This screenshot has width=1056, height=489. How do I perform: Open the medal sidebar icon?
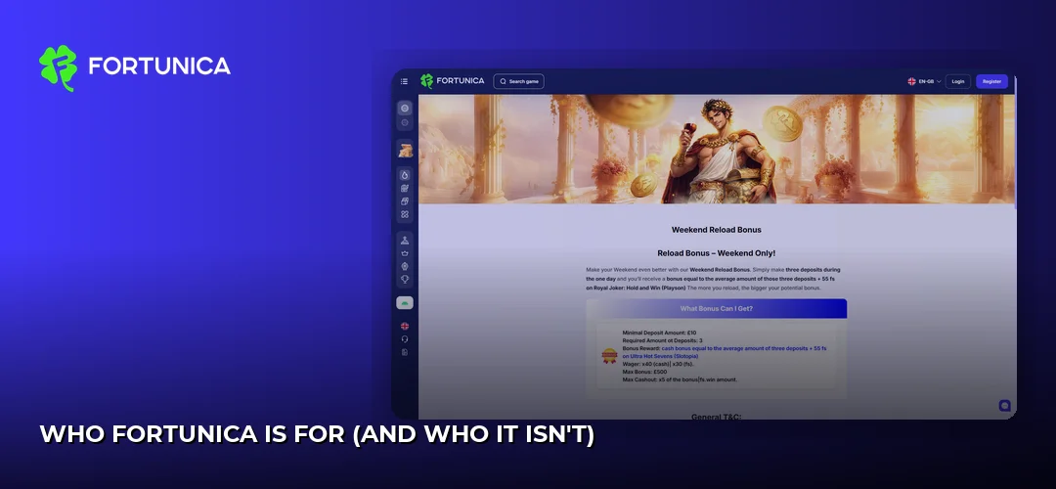click(405, 266)
